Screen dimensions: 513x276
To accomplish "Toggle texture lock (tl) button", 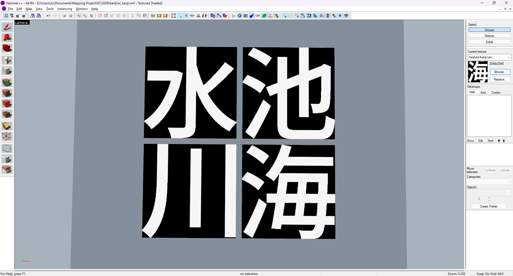I will (186, 16).
